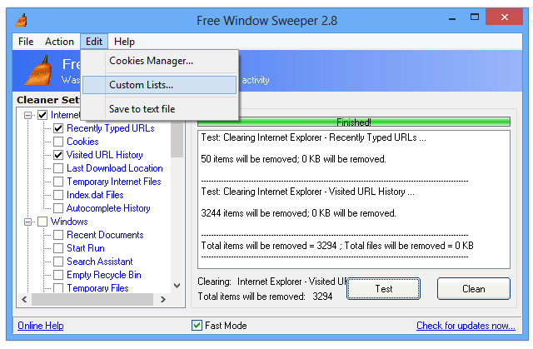Minimize the Free Window Sweeper window
Image resolution: width=533 pixels, height=349 pixels.
tap(452, 18)
